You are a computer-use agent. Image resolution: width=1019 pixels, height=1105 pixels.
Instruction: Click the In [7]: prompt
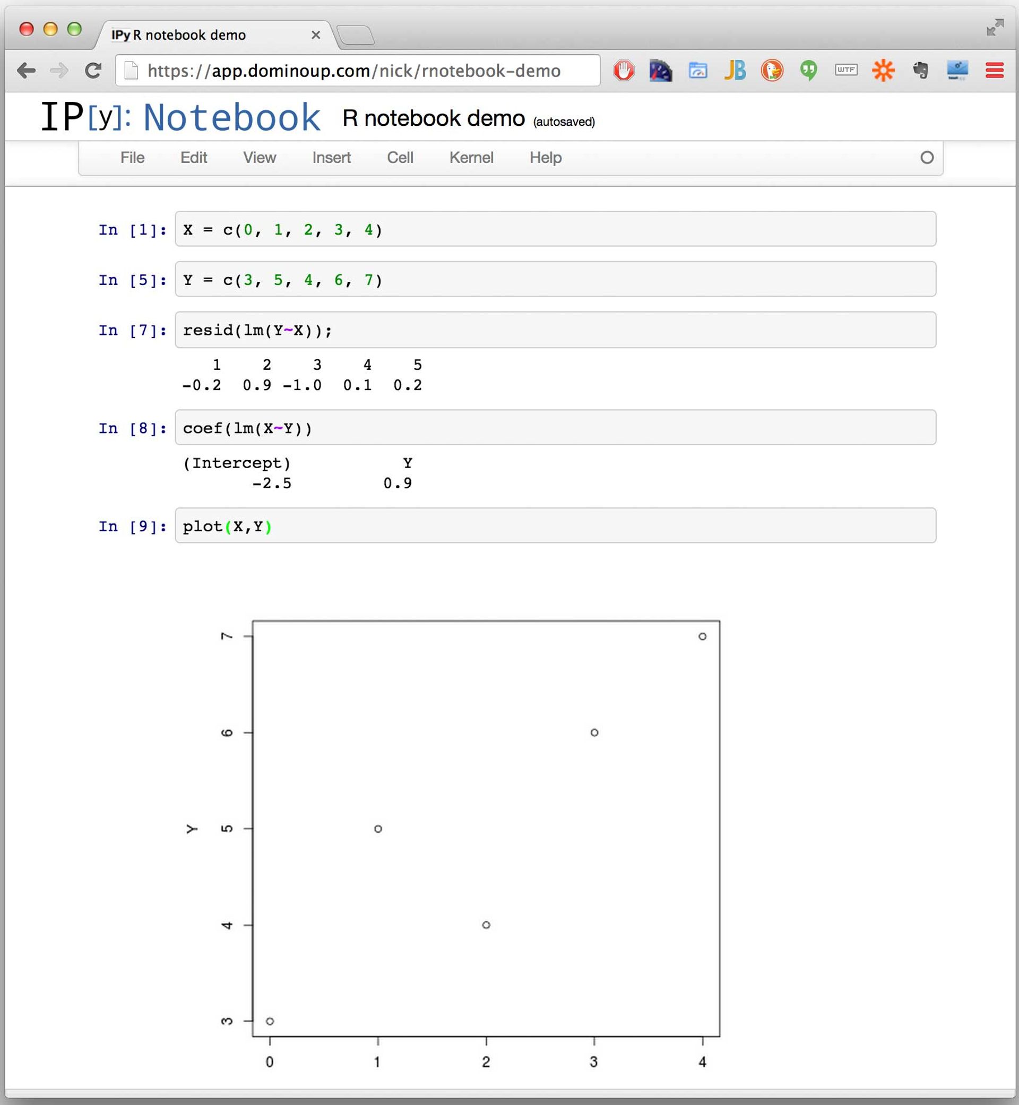133,330
